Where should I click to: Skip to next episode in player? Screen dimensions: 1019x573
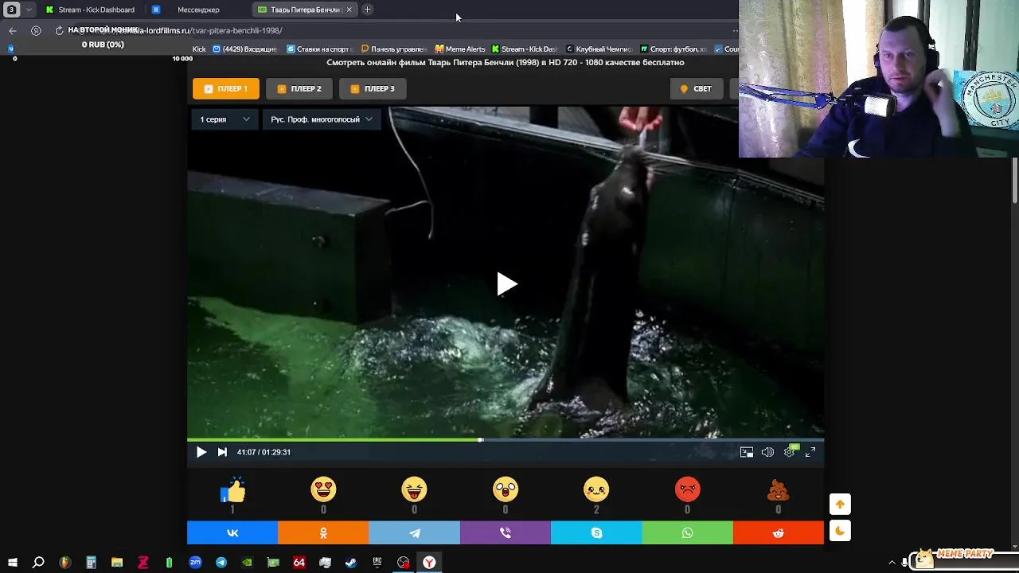222,452
